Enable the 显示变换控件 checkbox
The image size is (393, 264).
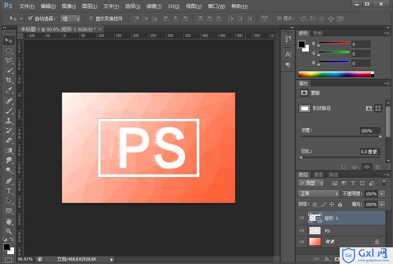[x=91, y=19]
